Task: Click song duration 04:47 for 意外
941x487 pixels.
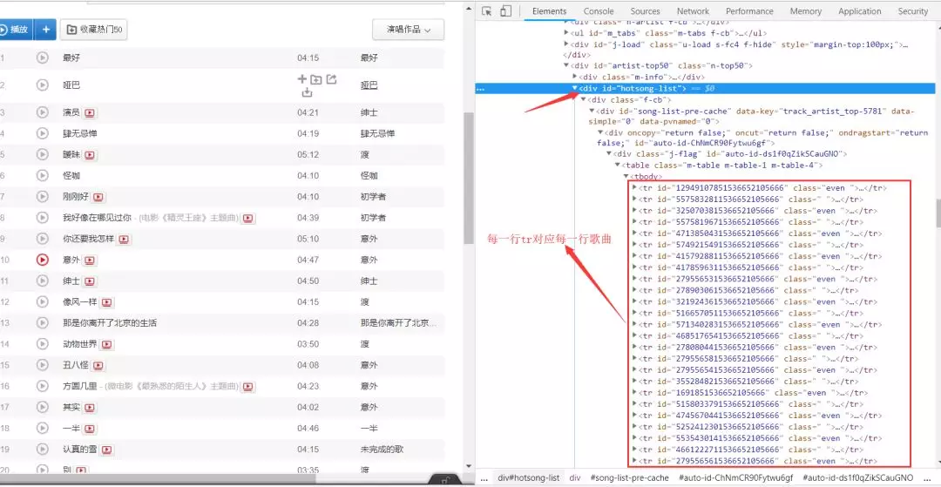Action: [x=308, y=260]
